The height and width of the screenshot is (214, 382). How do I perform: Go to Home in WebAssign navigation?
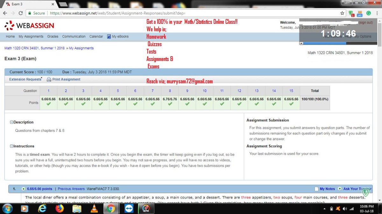(10, 37)
